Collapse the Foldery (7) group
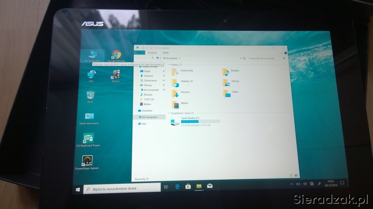 coord(169,65)
